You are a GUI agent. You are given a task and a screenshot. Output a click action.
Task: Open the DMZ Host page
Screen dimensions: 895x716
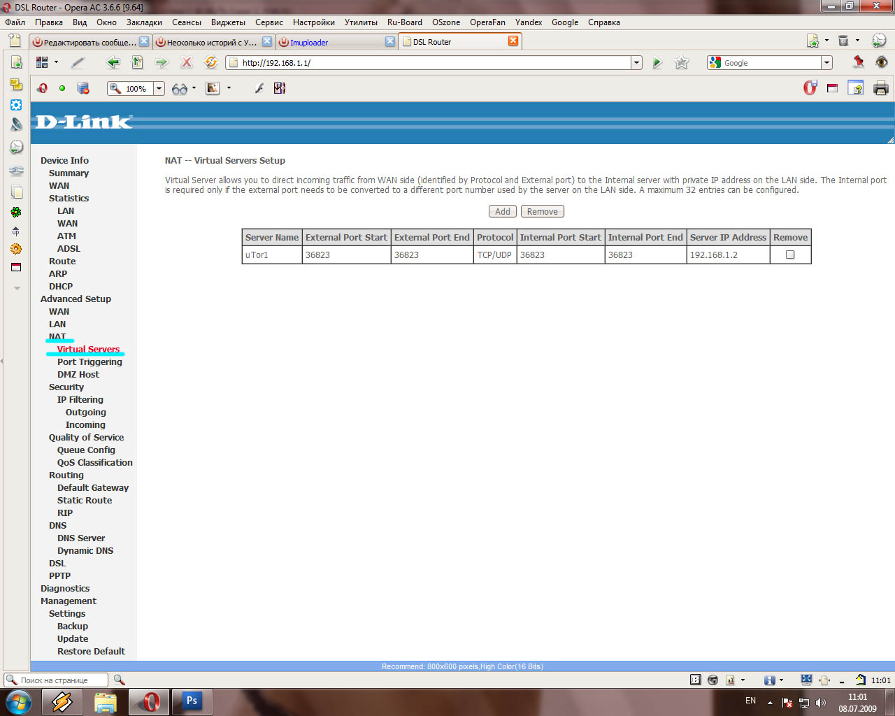click(x=78, y=375)
